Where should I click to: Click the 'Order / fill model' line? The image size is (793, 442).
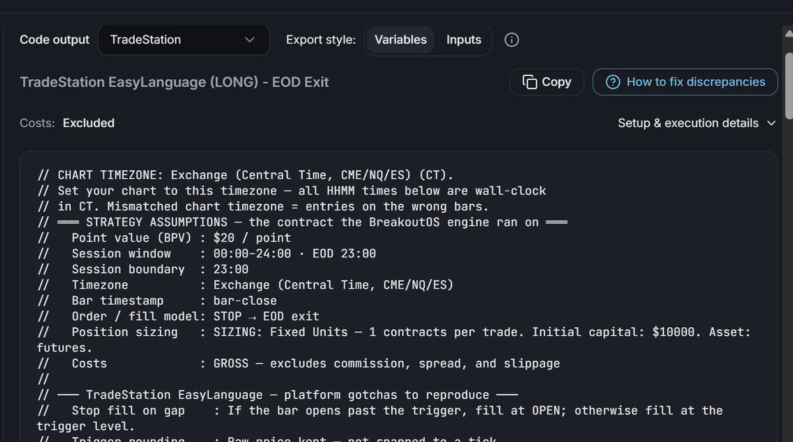click(x=178, y=316)
